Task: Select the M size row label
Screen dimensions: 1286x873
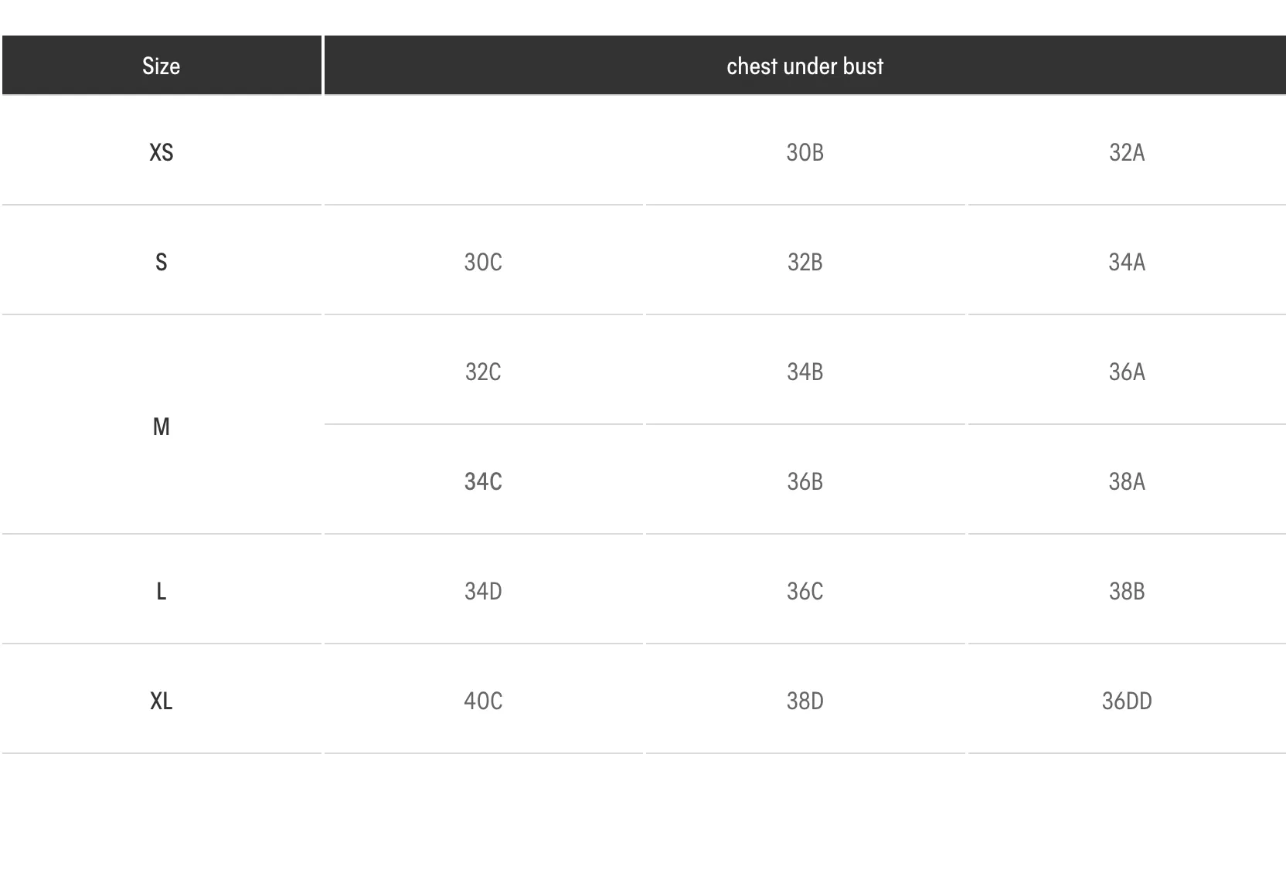Action: pyautogui.click(x=161, y=426)
